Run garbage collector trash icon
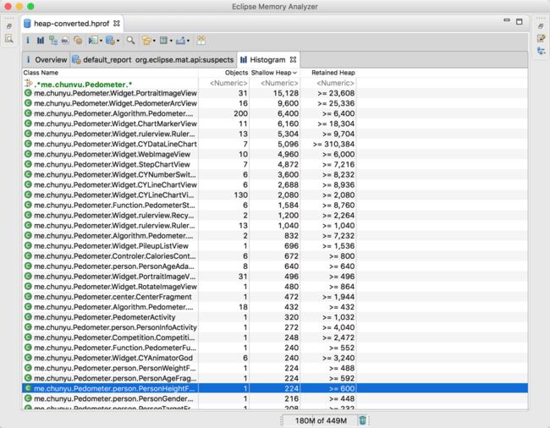This screenshot has width=550, height=428. pyautogui.click(x=363, y=420)
